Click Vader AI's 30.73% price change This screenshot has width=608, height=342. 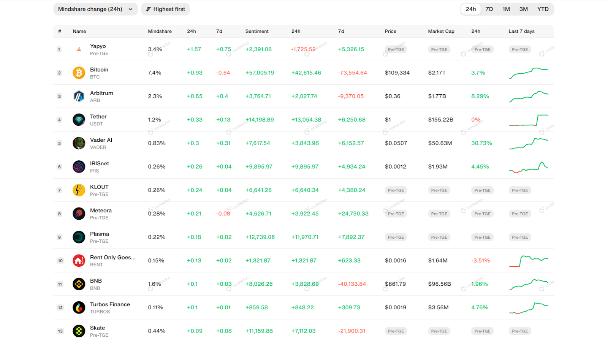click(x=481, y=143)
